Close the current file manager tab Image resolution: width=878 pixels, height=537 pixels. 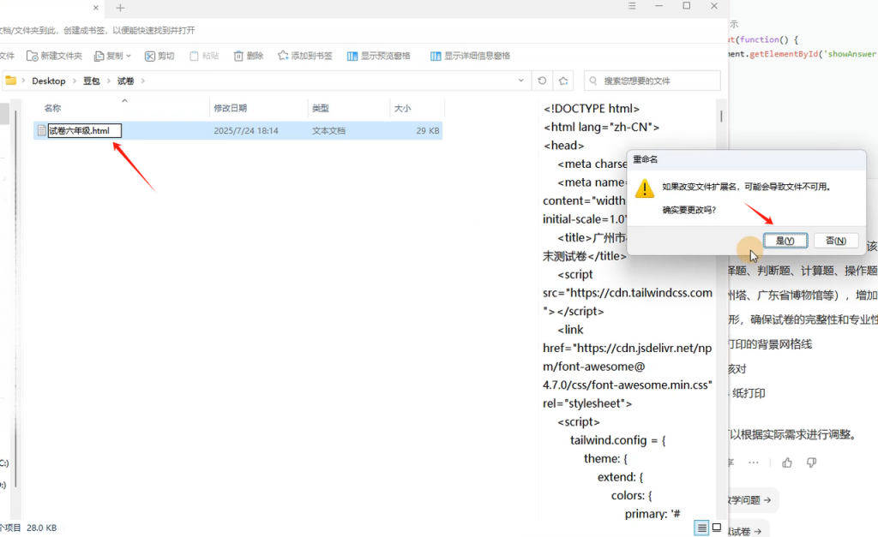tap(96, 8)
